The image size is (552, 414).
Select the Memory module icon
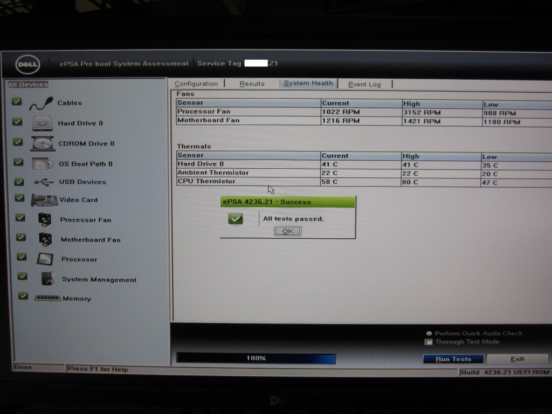(47, 298)
